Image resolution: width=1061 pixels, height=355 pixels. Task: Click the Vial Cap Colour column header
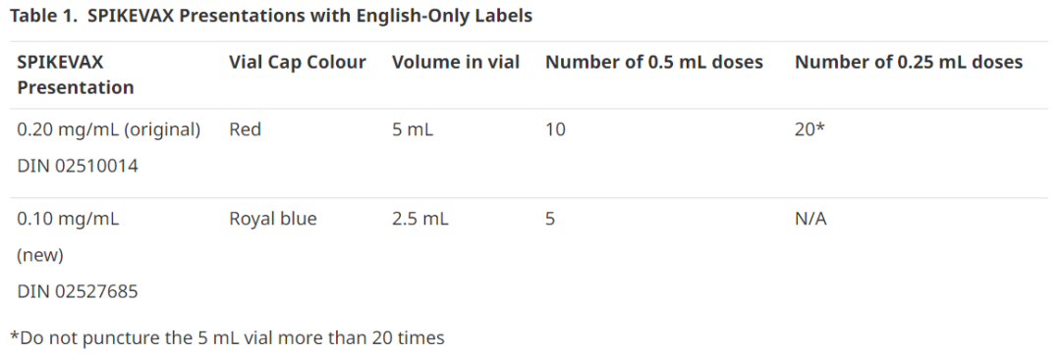pos(298,63)
